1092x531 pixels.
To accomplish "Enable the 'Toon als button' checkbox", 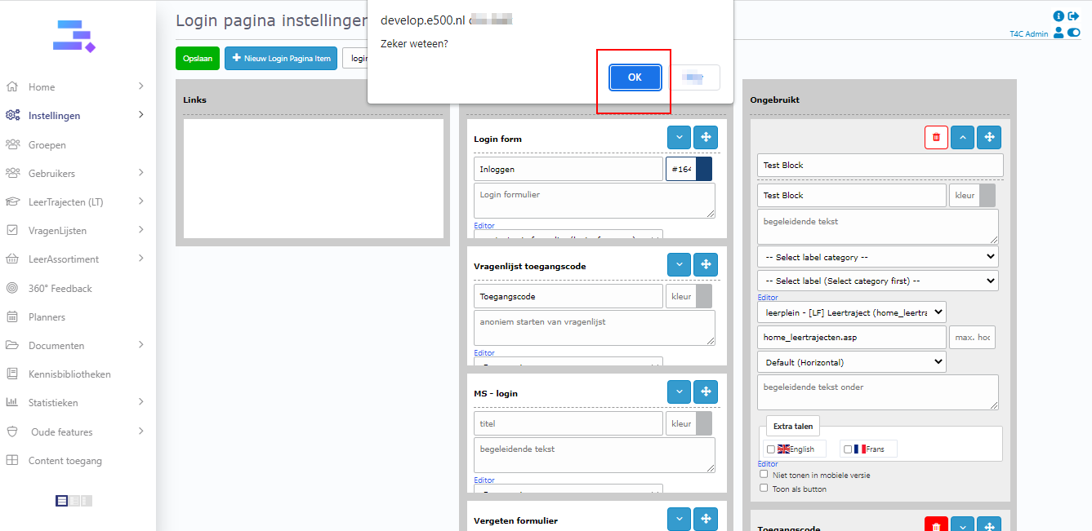I will click(x=764, y=489).
